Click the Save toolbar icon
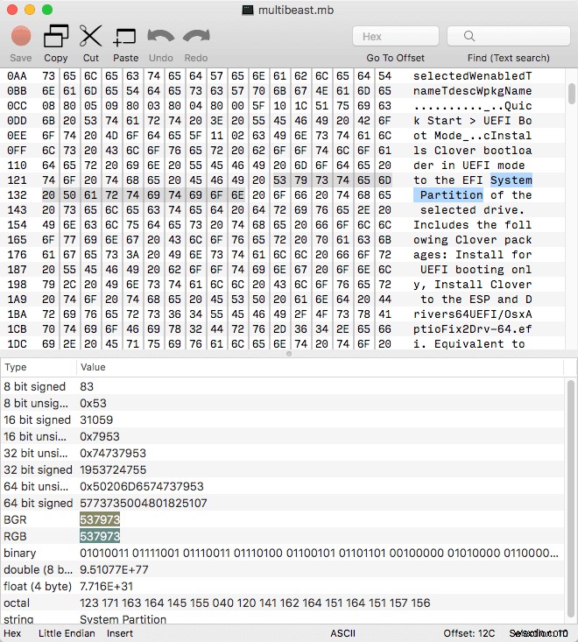This screenshot has width=578, height=642. pyautogui.click(x=21, y=37)
